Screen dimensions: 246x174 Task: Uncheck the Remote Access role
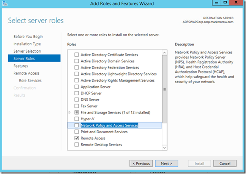pyautogui.click(x=77, y=138)
